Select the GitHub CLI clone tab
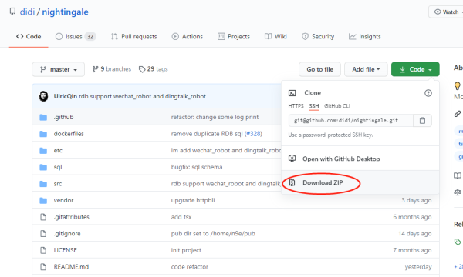Viewport: 463px width, 277px height. pyautogui.click(x=337, y=106)
